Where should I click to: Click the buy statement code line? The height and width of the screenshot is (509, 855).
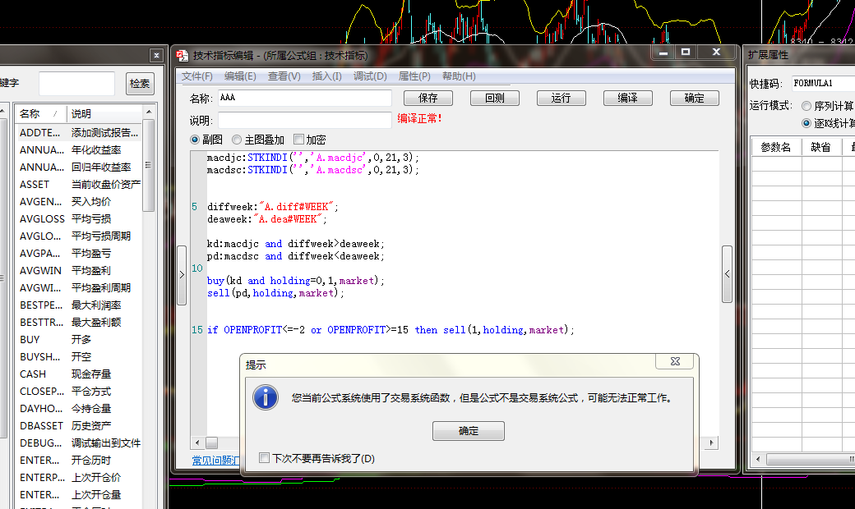[295, 281]
